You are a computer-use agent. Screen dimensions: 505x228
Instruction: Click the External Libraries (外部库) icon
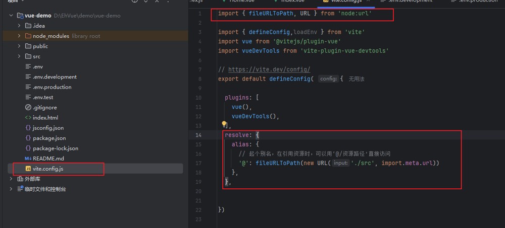(20, 179)
